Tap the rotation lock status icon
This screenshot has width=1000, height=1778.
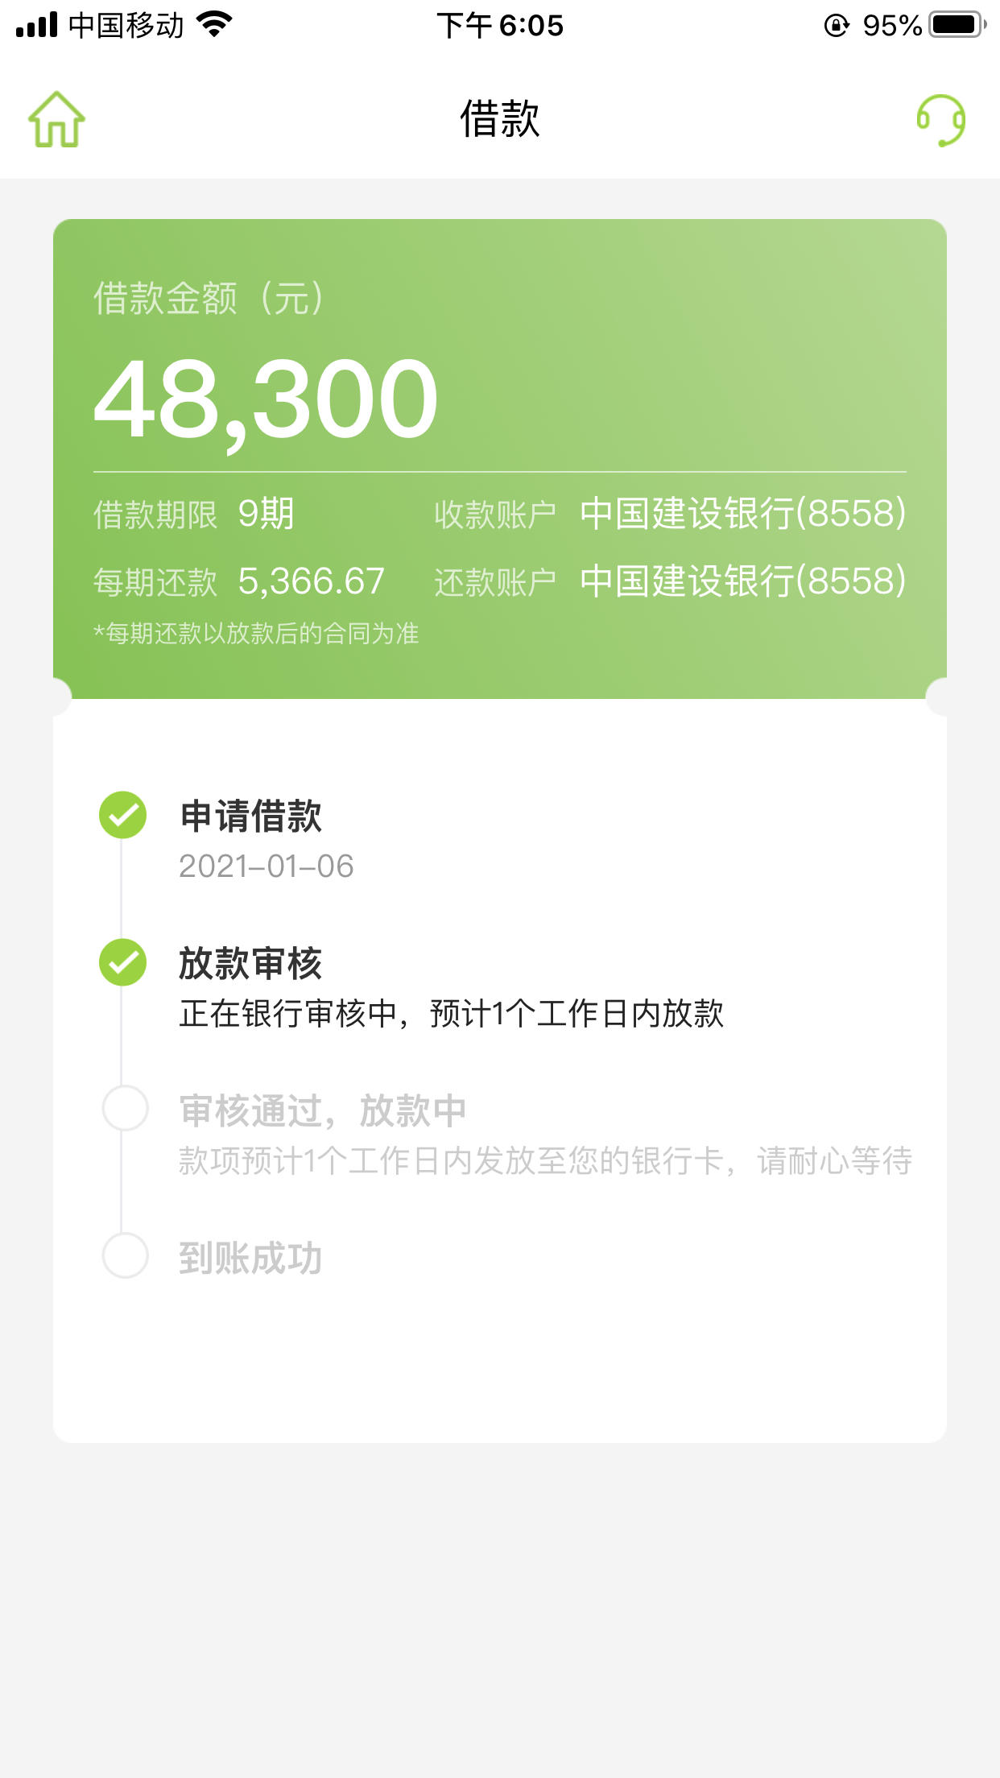837,26
